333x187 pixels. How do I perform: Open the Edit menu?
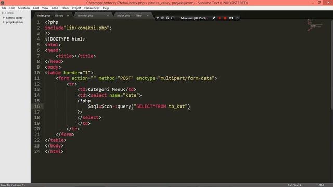click(x=12, y=8)
